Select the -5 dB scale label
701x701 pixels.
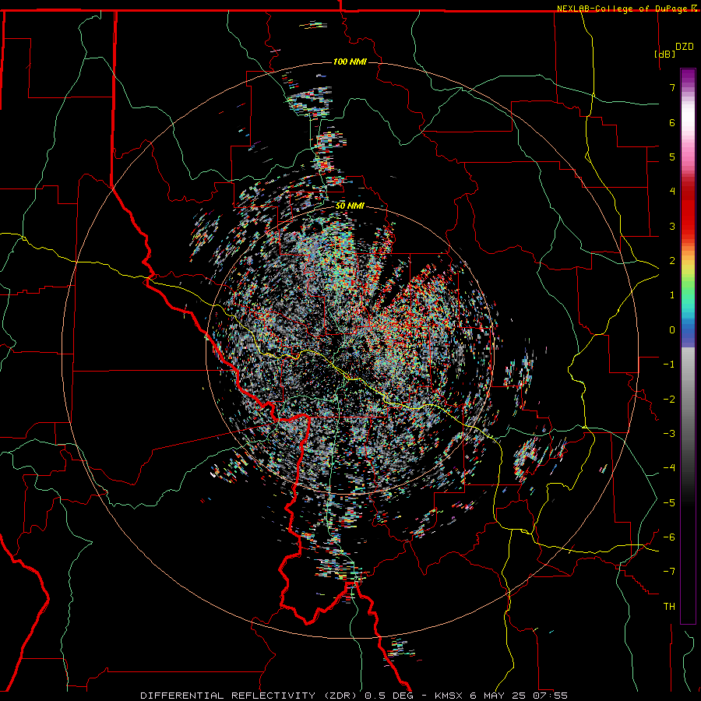[669, 503]
